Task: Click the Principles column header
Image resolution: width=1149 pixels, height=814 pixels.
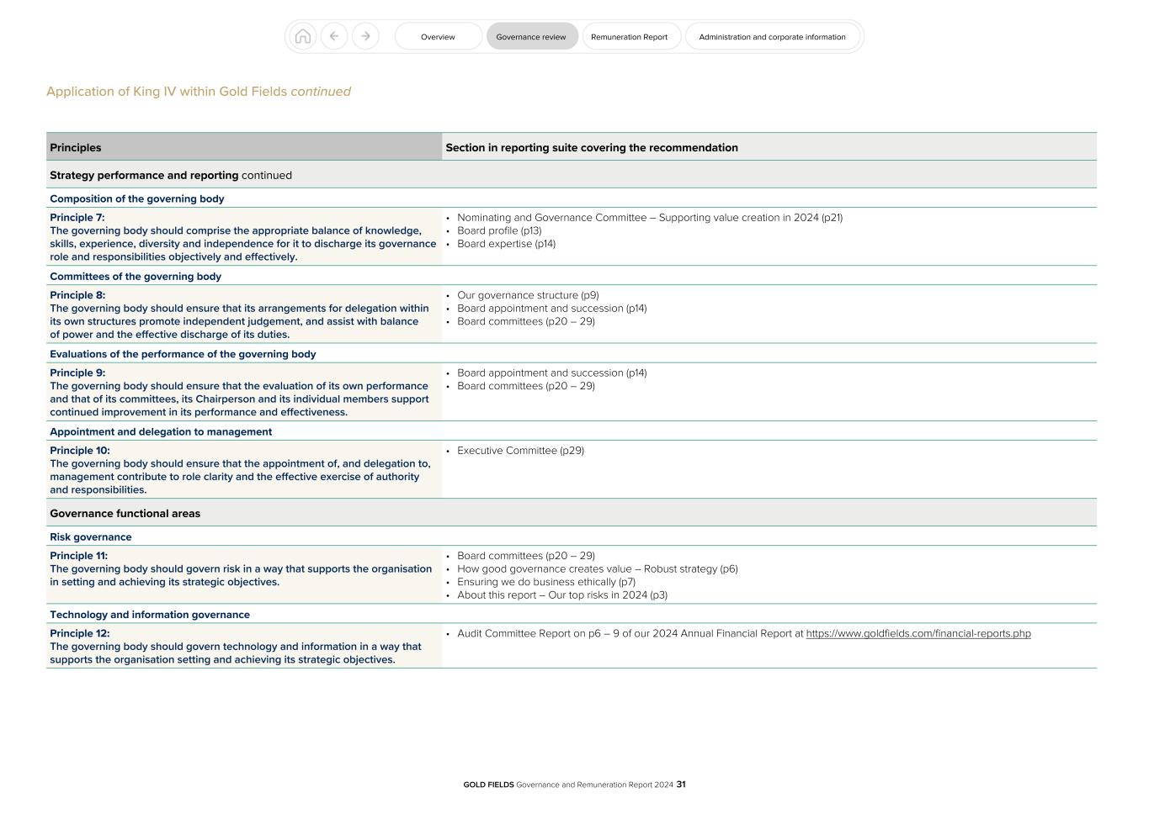Action: tap(76, 147)
